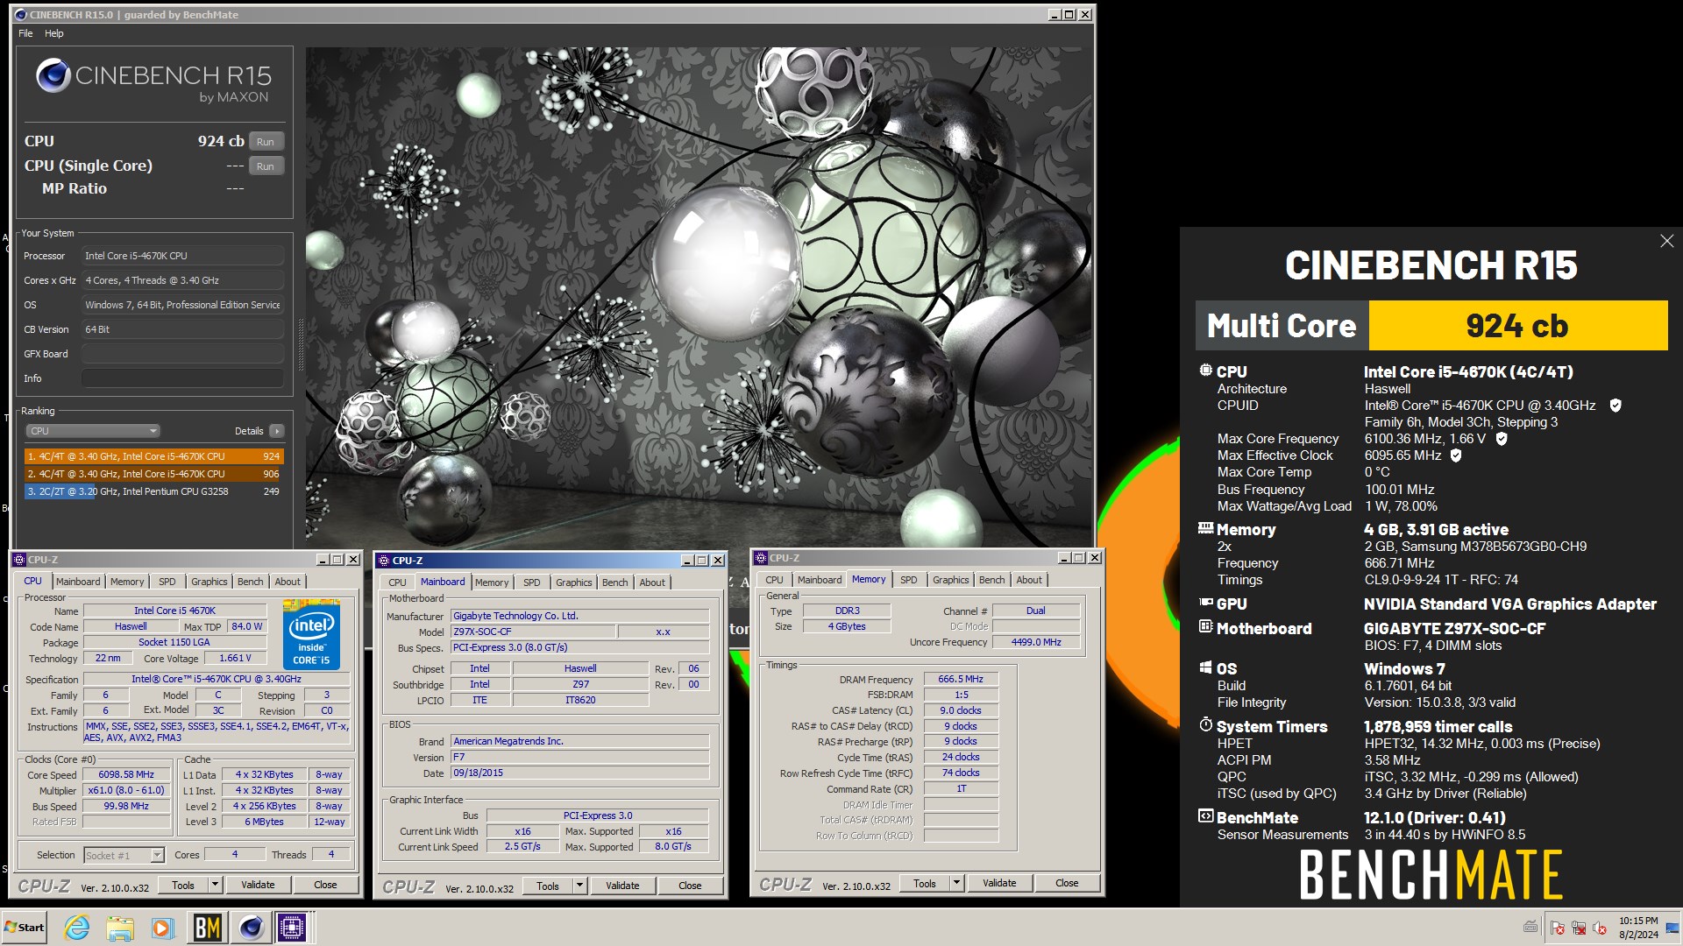
Task: Switch to BenchMate taskbar icon
Action: (207, 927)
